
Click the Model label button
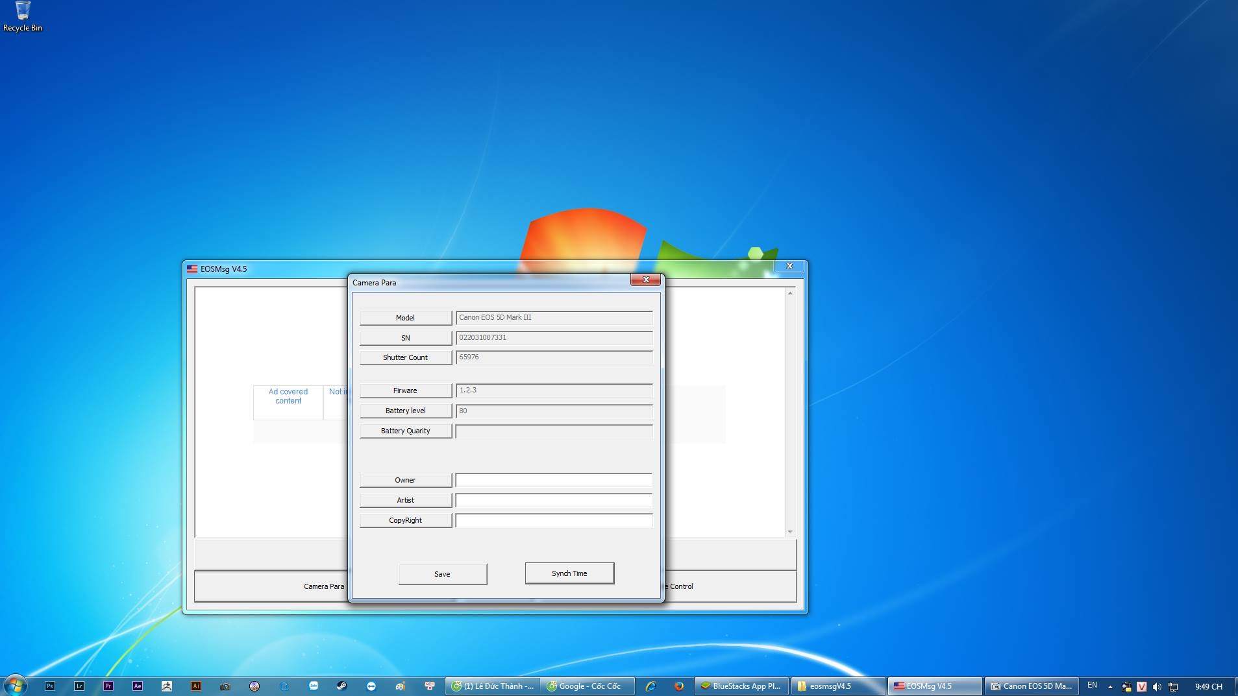pyautogui.click(x=405, y=318)
